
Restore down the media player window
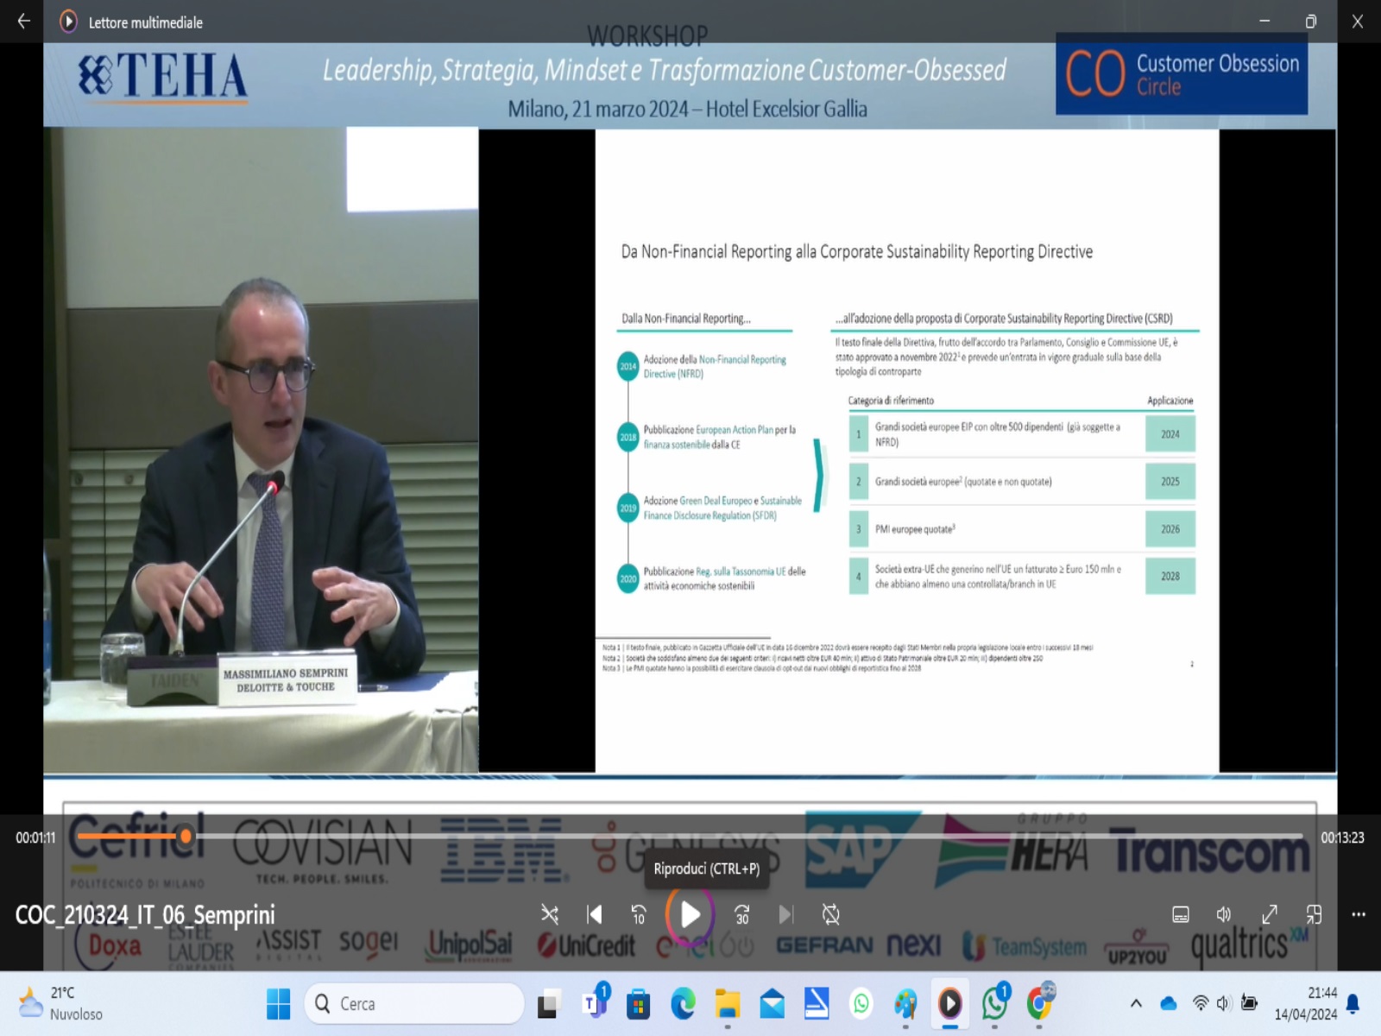(1311, 22)
